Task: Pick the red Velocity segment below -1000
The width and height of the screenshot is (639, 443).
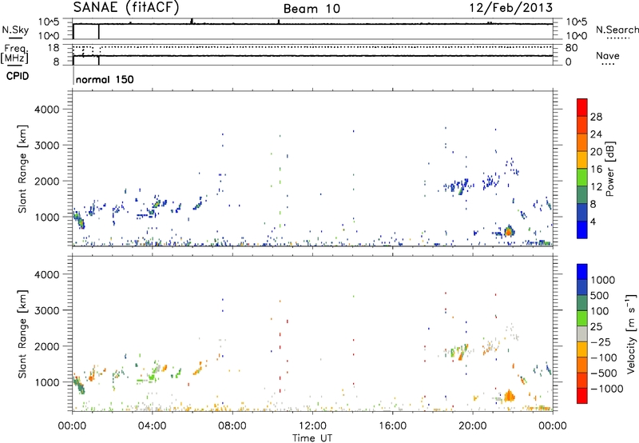Action: click(582, 396)
